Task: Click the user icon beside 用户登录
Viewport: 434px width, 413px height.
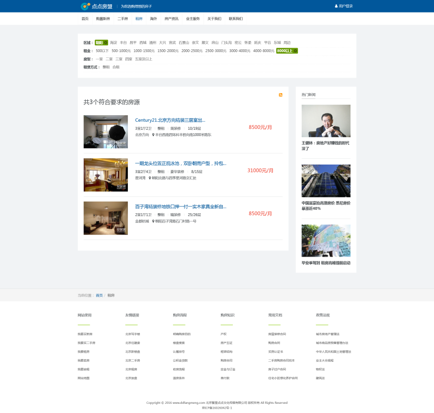Action: point(336,6)
